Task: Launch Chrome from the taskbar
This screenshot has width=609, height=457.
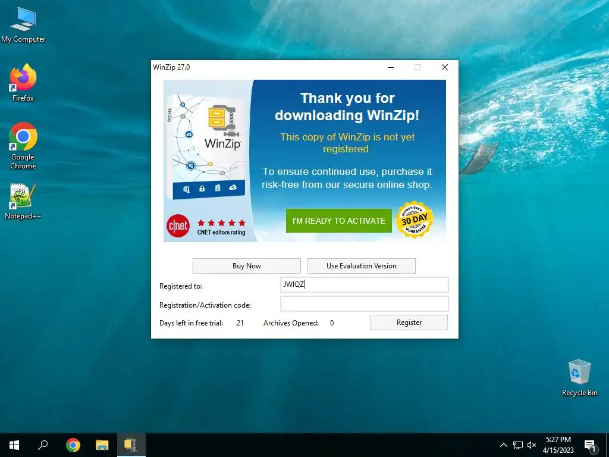Action: pos(73,445)
